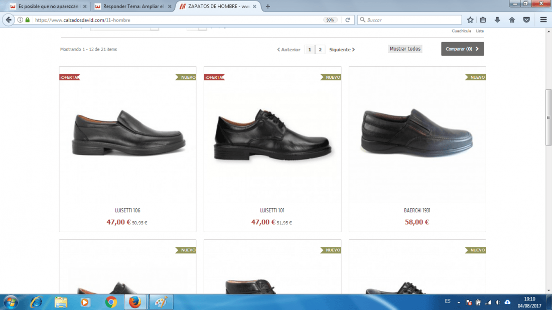The width and height of the screenshot is (552, 310).
Task: Click the NUEVO badge on Luisetti 106
Action: [186, 77]
